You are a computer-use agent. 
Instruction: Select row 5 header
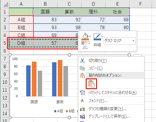[x=5, y=43]
